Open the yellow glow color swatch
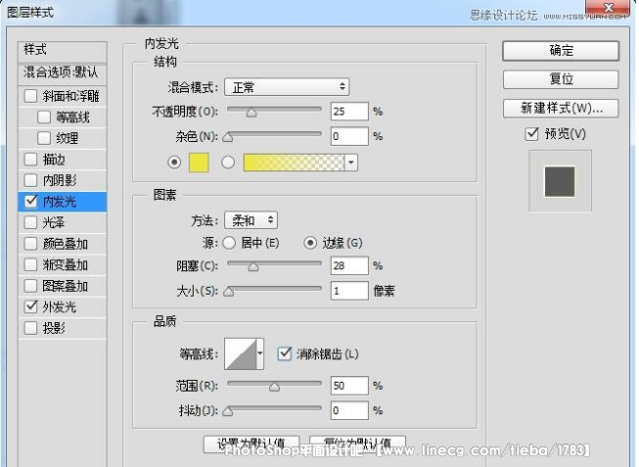The image size is (639, 467). [199, 163]
